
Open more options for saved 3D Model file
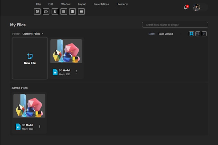coord(40,126)
